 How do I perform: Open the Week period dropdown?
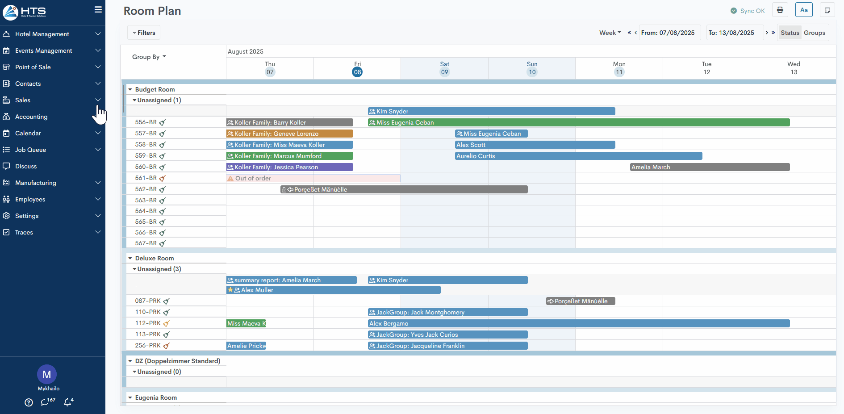click(610, 33)
